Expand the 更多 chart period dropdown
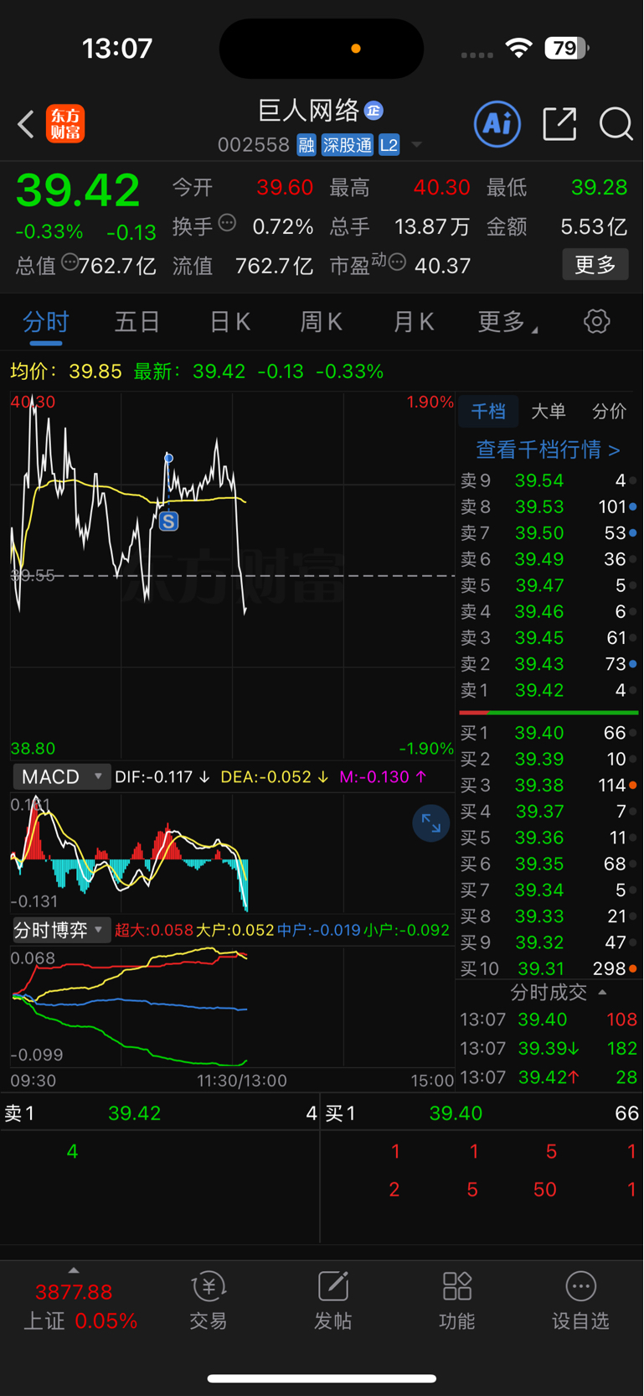644x1396 pixels. (x=507, y=322)
